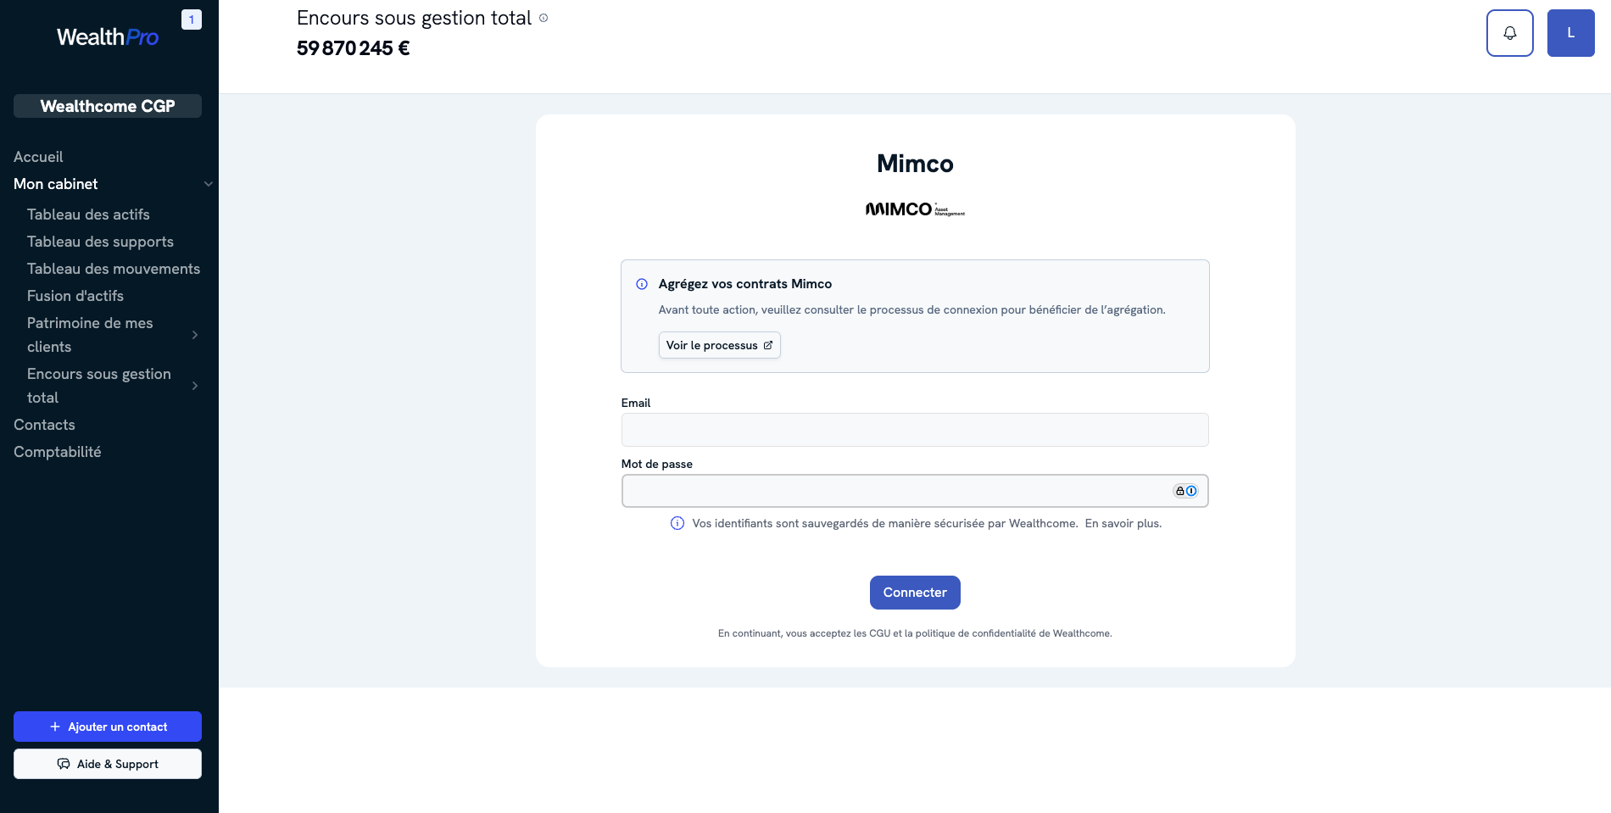1611x813 pixels.
Task: Open Aide & Support
Action: (x=108, y=764)
